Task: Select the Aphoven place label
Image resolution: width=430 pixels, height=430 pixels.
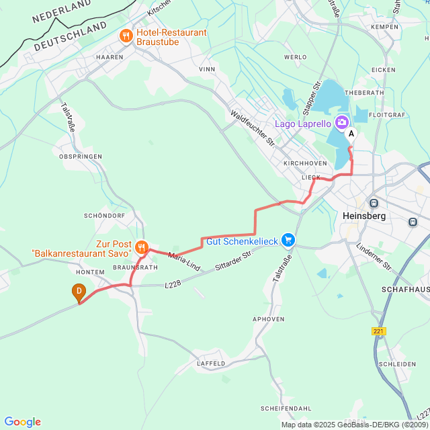Action: click(x=269, y=319)
